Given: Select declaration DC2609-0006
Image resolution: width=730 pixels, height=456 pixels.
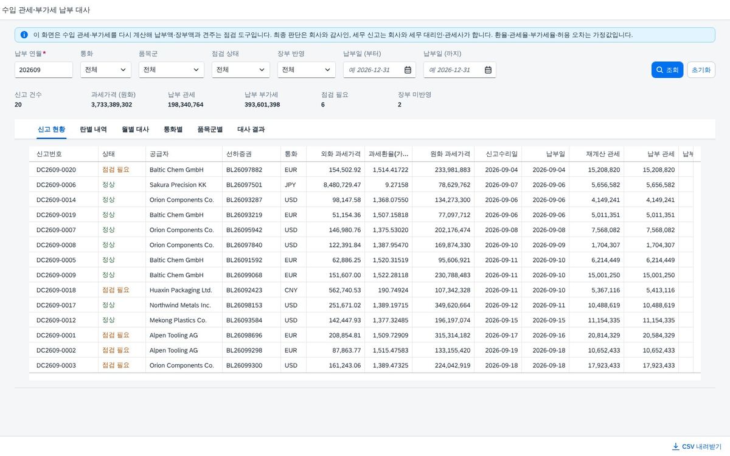Looking at the screenshot, I should click(56, 185).
